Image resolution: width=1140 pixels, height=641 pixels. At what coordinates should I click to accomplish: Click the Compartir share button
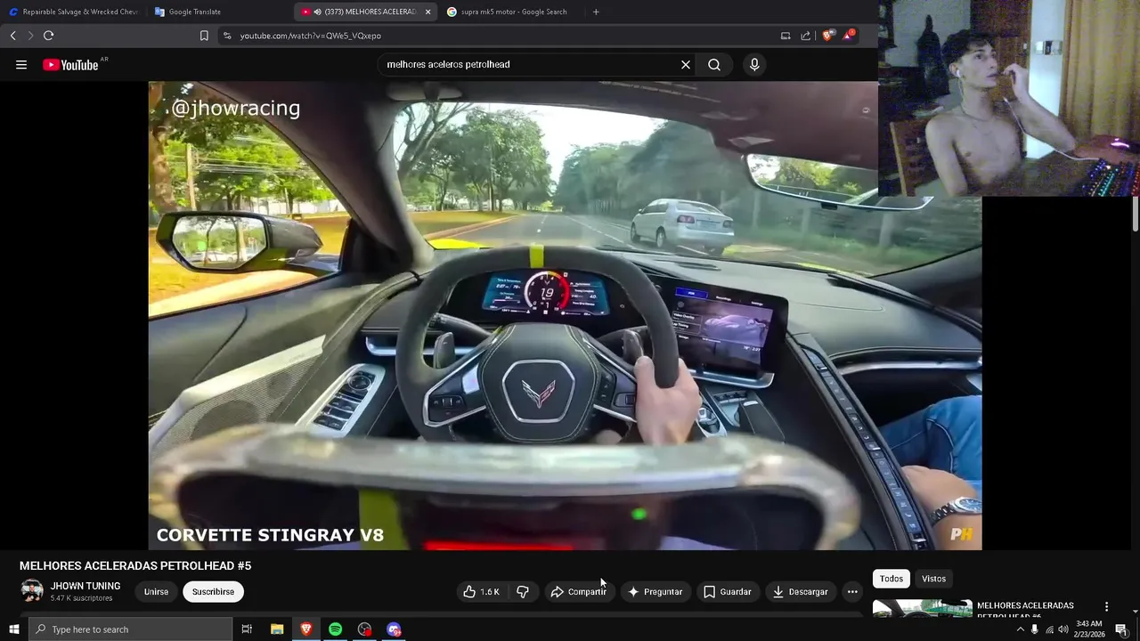[x=578, y=591]
